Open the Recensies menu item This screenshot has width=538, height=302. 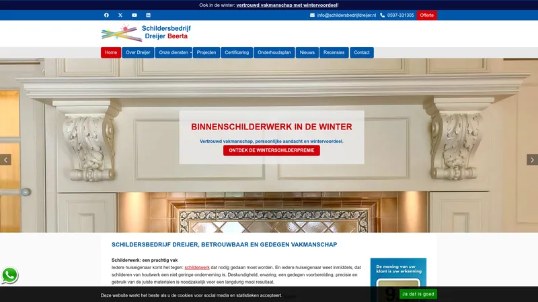[x=334, y=52]
